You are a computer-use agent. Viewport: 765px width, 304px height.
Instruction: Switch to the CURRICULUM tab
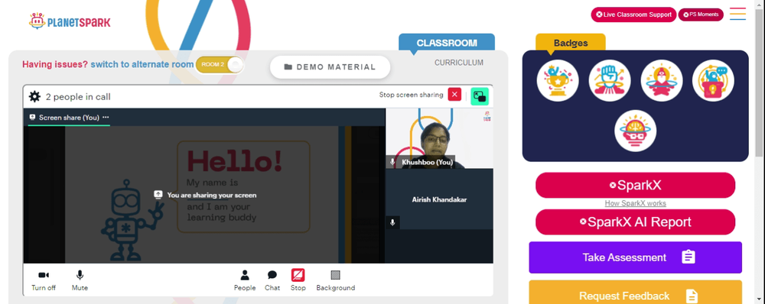(x=459, y=63)
